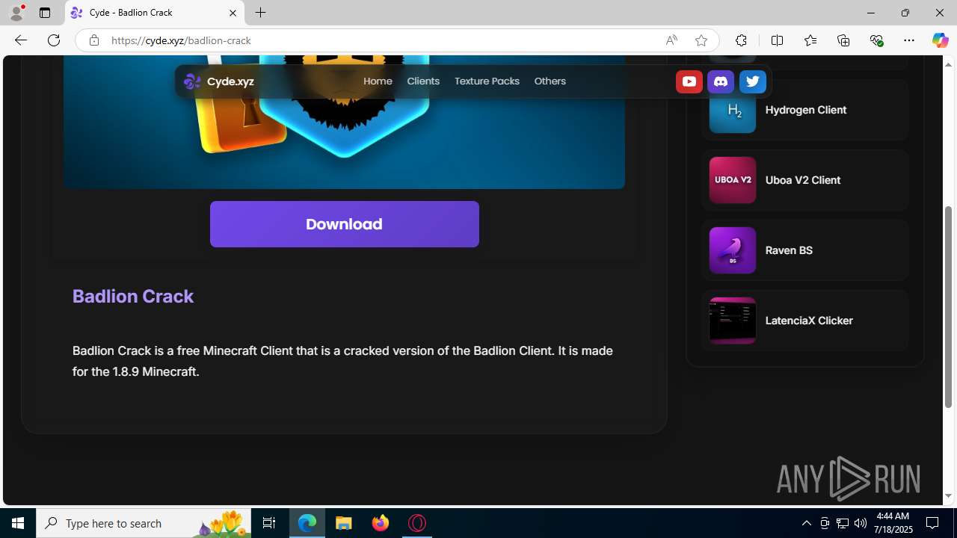Open Collections panel

pyautogui.click(x=843, y=40)
